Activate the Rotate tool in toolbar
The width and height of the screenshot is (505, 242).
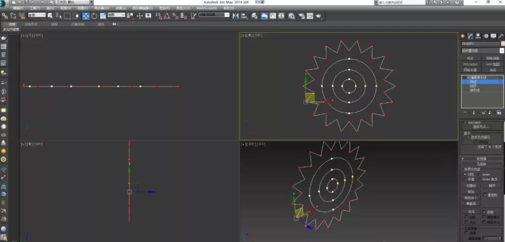tap(94, 16)
